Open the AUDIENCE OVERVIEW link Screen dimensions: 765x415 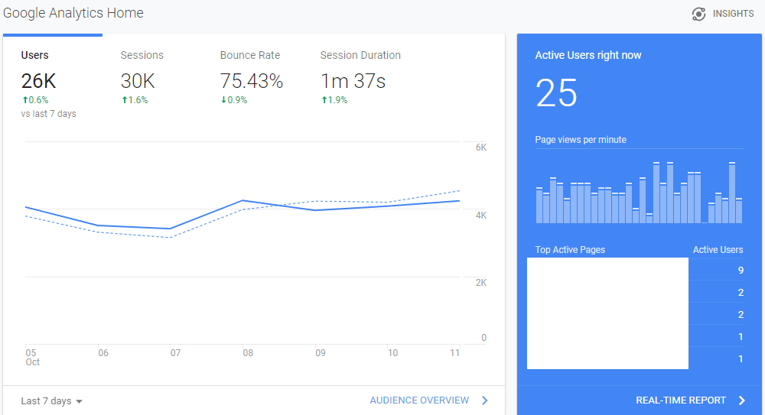click(419, 400)
